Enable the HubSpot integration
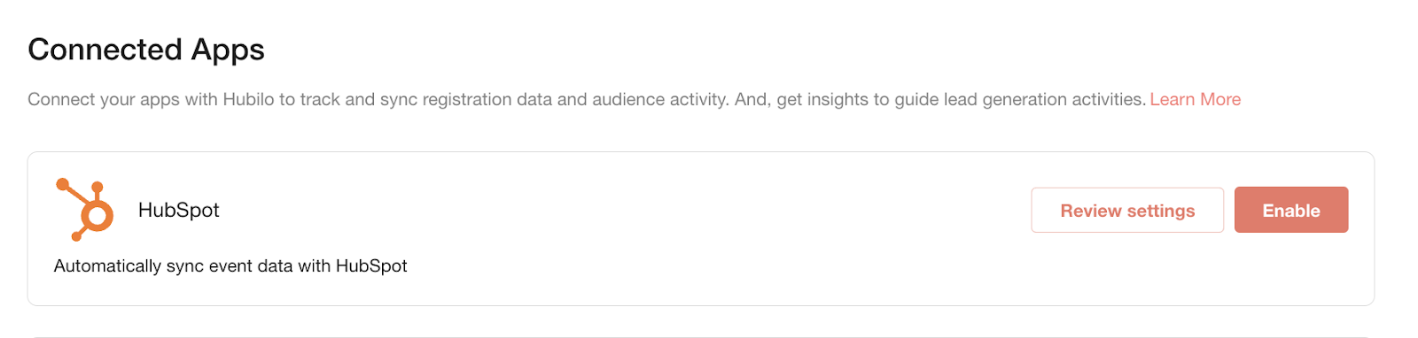1418x338 pixels. click(x=1291, y=210)
